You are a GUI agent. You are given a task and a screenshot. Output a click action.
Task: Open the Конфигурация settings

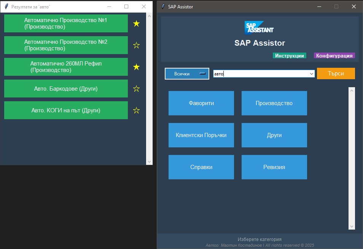[x=334, y=56]
